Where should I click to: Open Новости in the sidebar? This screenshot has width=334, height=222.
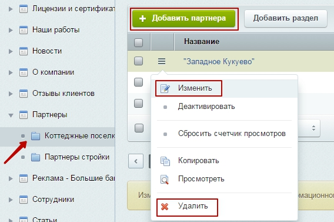[x=47, y=51]
